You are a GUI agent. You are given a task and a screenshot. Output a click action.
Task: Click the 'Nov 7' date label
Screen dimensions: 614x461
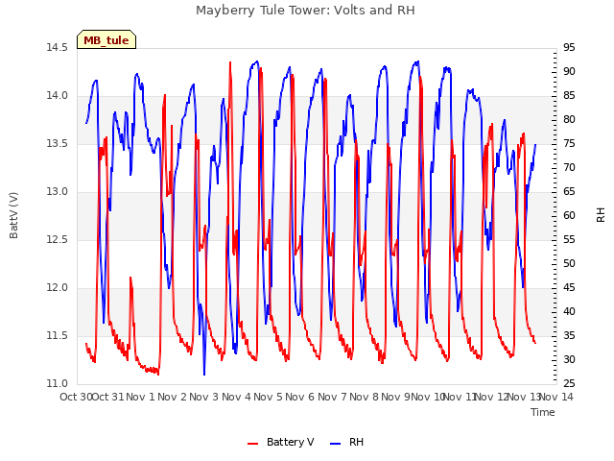332,397
